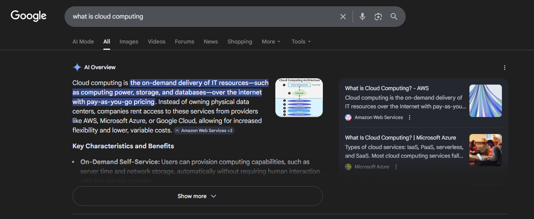Click highlighted on-demand delivery of IT resources text
The image size is (534, 219).
pyautogui.click(x=170, y=92)
